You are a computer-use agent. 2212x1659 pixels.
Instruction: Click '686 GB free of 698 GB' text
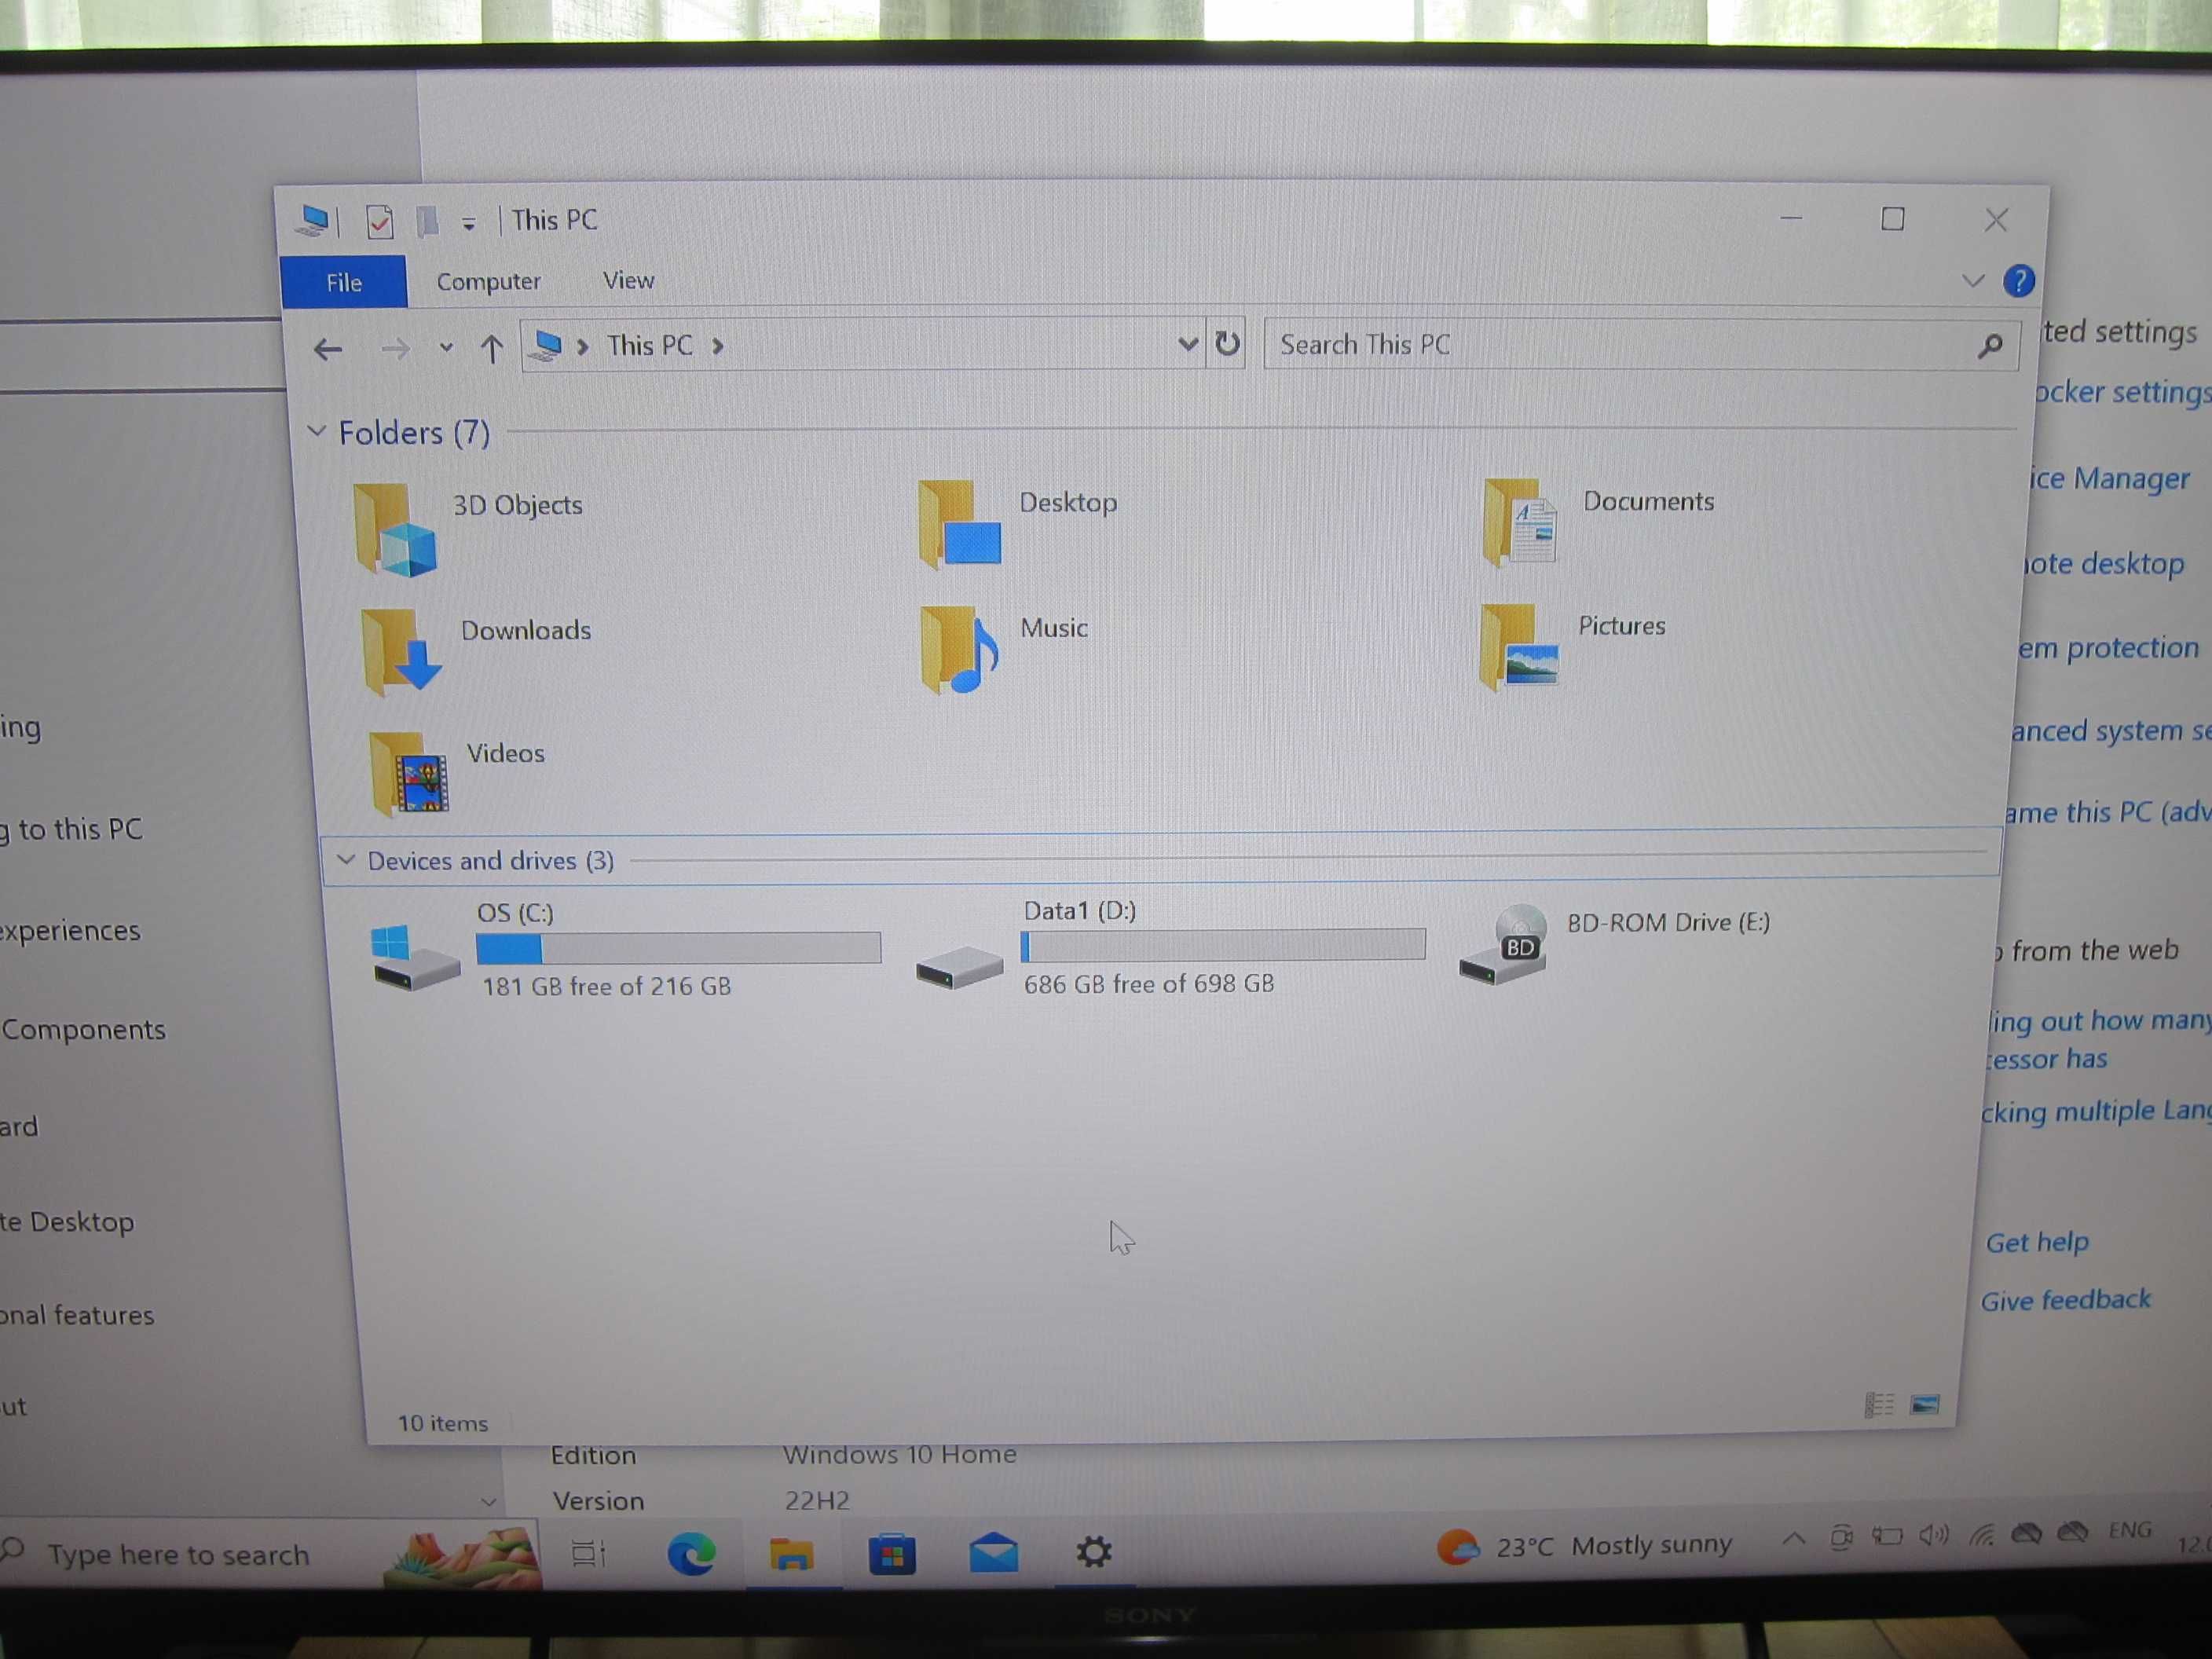click(1149, 984)
